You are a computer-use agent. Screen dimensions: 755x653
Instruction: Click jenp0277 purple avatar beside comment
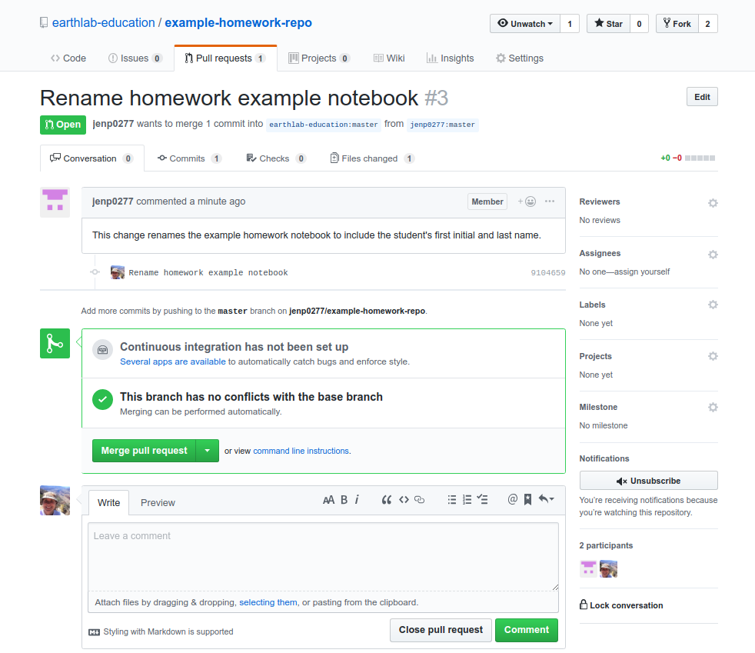tap(55, 202)
